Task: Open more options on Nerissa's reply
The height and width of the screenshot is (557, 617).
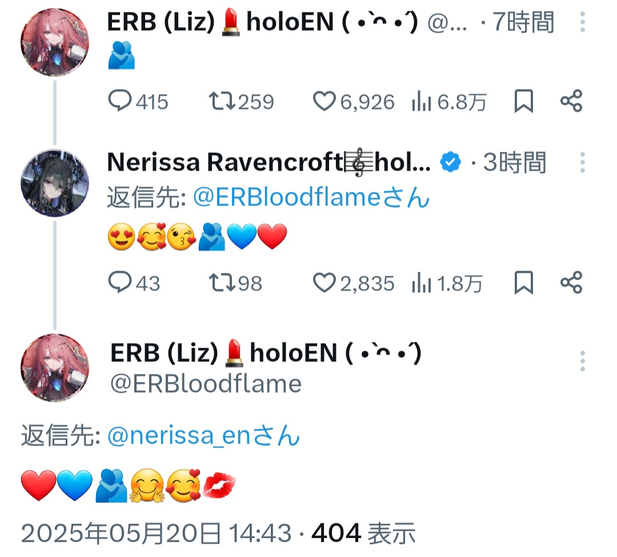Action: (583, 162)
